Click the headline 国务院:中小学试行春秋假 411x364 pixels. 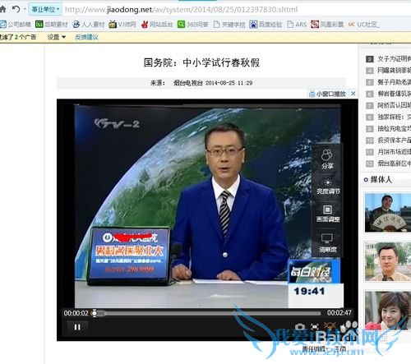[x=201, y=62]
